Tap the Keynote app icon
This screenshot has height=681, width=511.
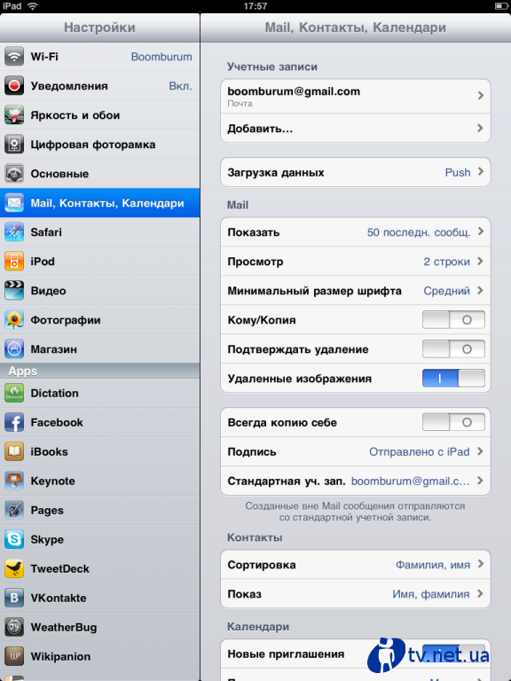14,481
